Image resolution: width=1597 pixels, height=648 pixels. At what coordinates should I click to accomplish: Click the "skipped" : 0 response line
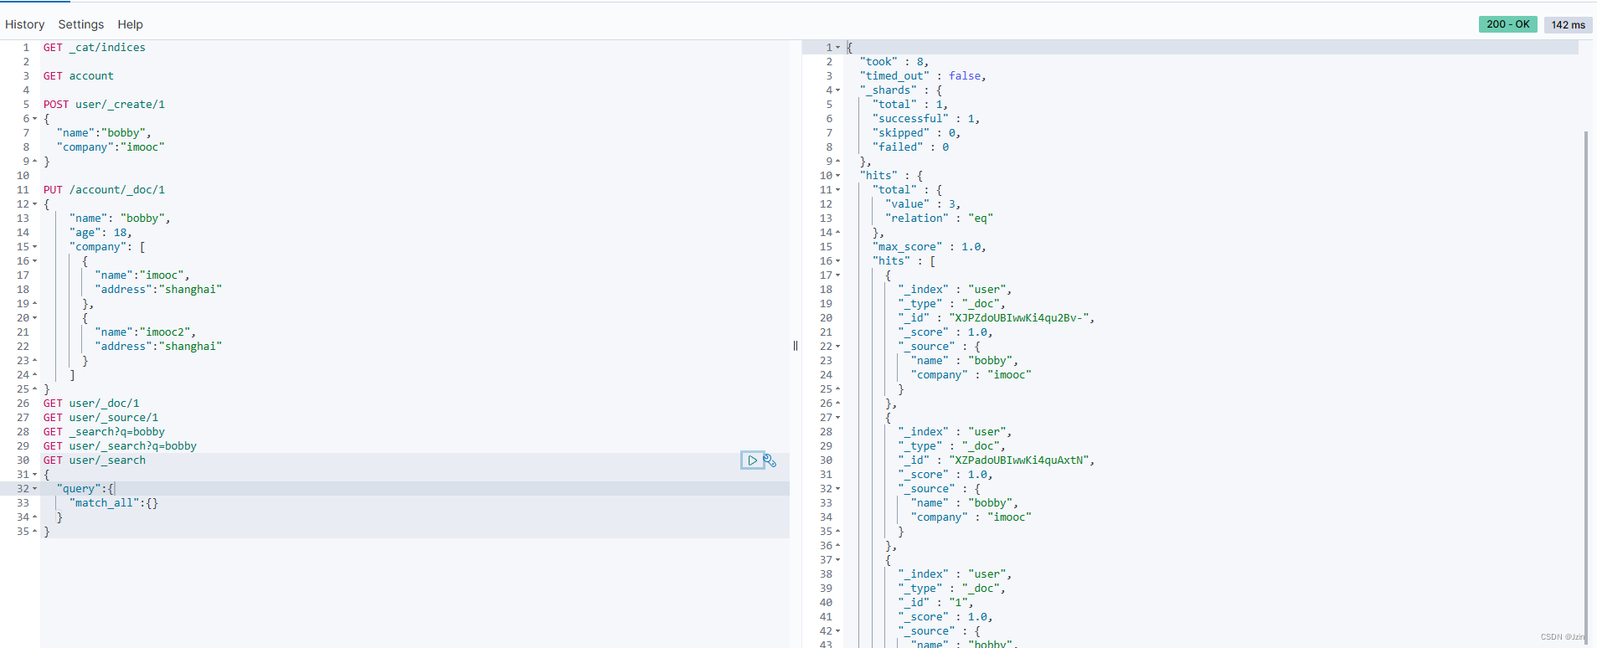pos(917,133)
